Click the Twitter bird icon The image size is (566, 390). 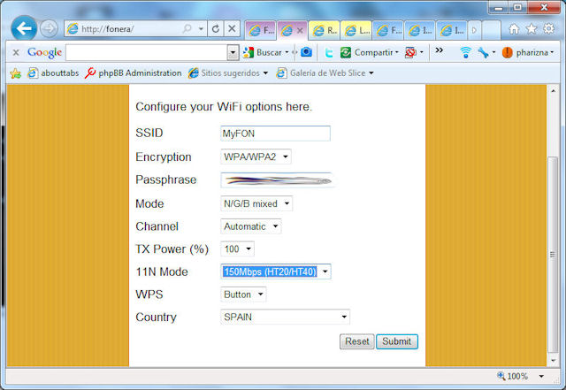(328, 53)
